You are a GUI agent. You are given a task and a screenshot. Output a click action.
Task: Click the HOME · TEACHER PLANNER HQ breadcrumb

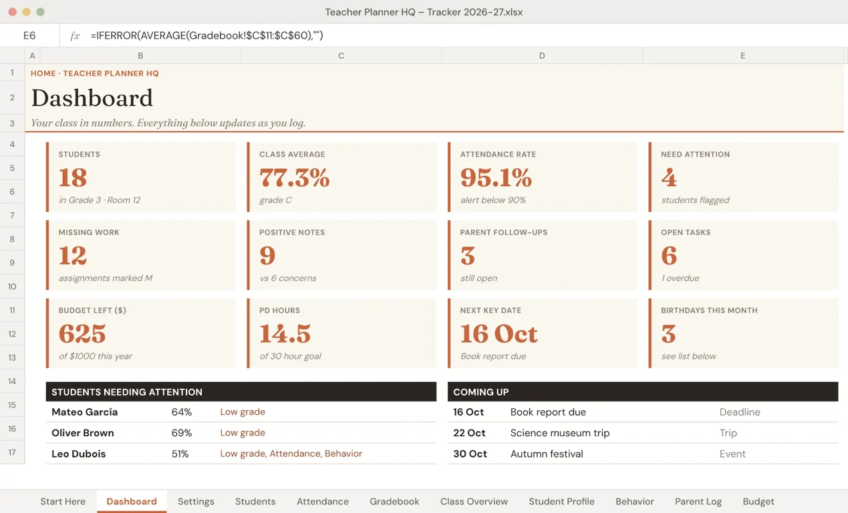click(95, 73)
